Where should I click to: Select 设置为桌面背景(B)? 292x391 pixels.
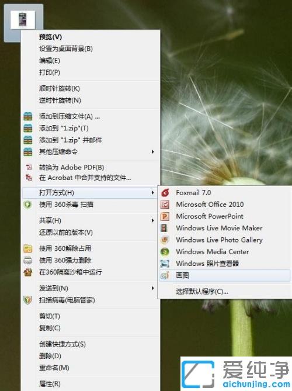click(x=66, y=49)
